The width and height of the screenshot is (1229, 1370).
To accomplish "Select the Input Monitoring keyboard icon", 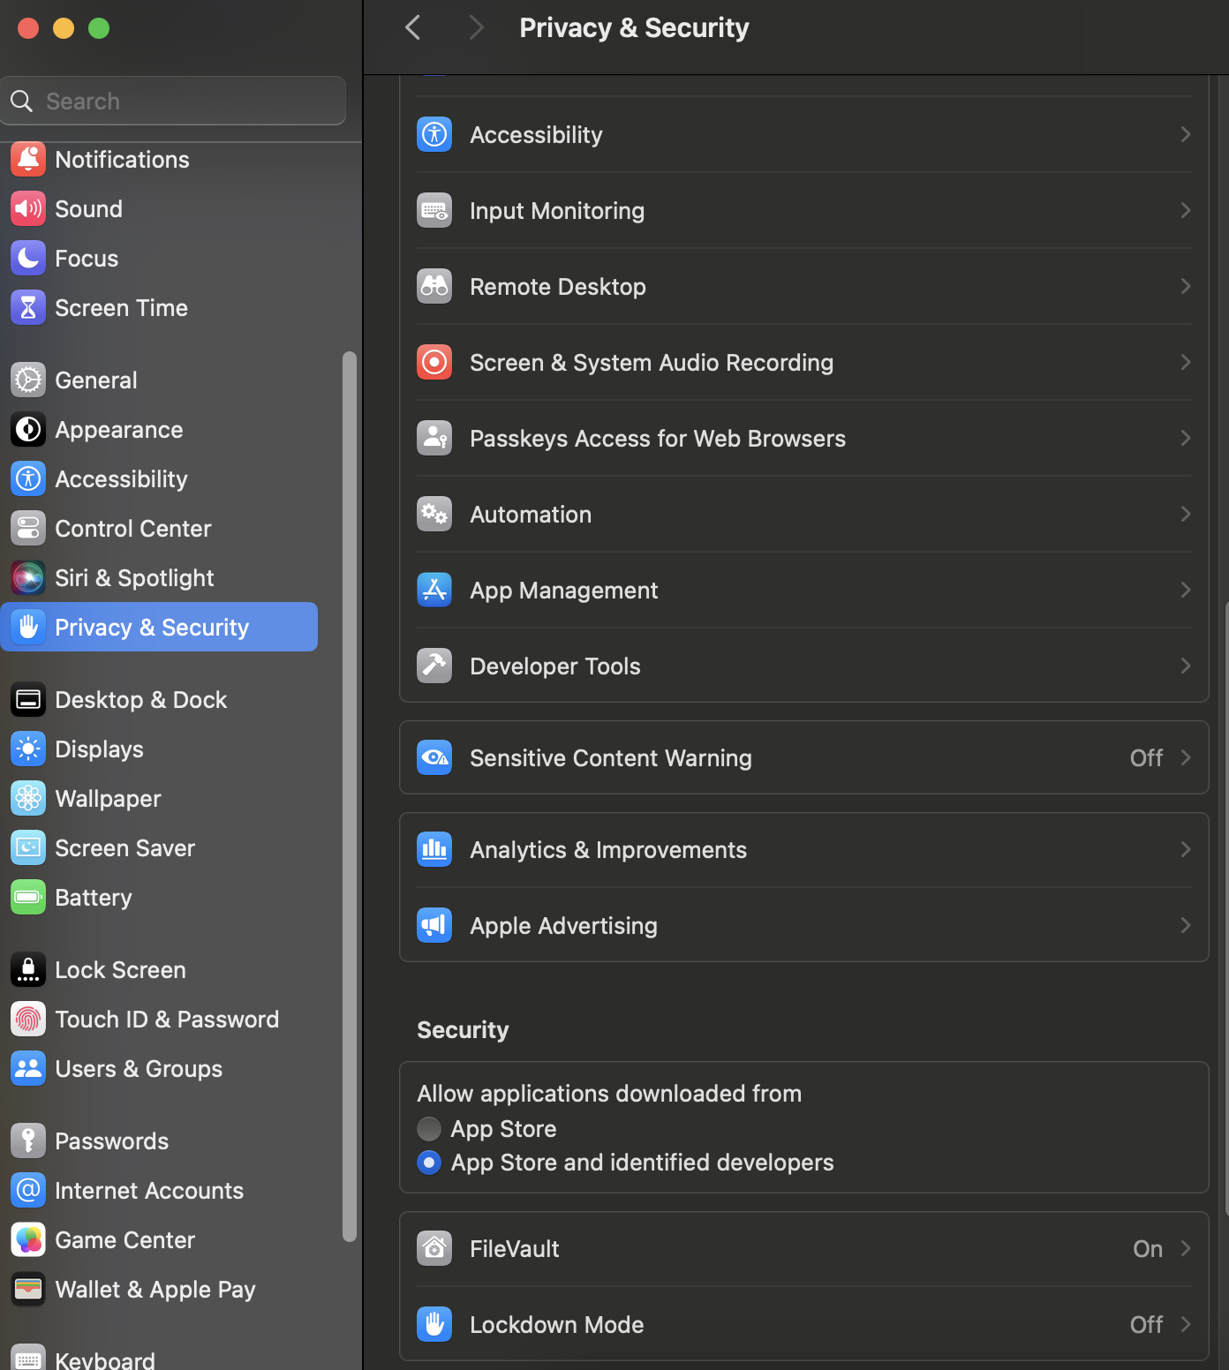I will [x=434, y=210].
